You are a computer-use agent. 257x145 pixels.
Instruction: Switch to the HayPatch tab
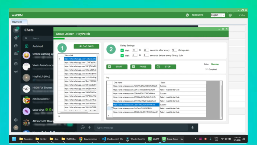(17, 22)
